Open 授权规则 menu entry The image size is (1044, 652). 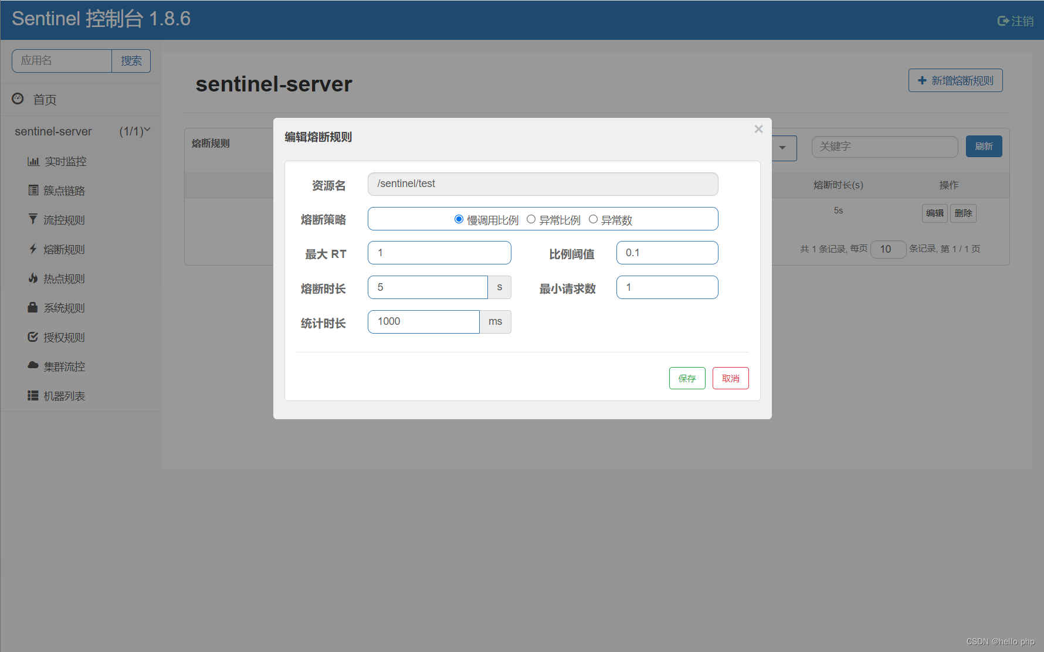[65, 337]
